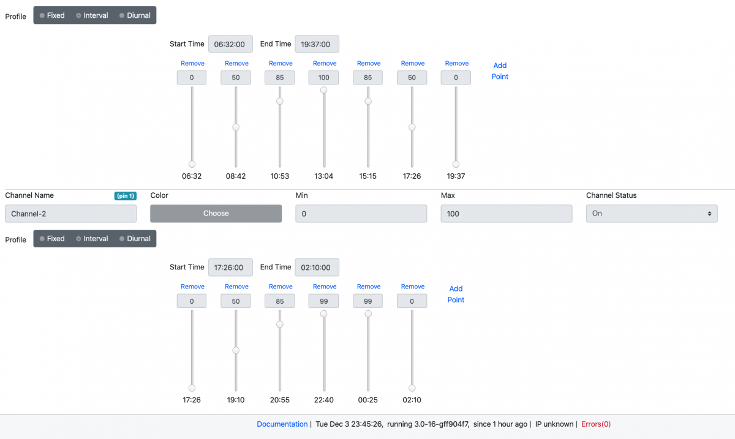
Task: Focus the Channel Name field with Channel-2
Action: pyautogui.click(x=70, y=214)
